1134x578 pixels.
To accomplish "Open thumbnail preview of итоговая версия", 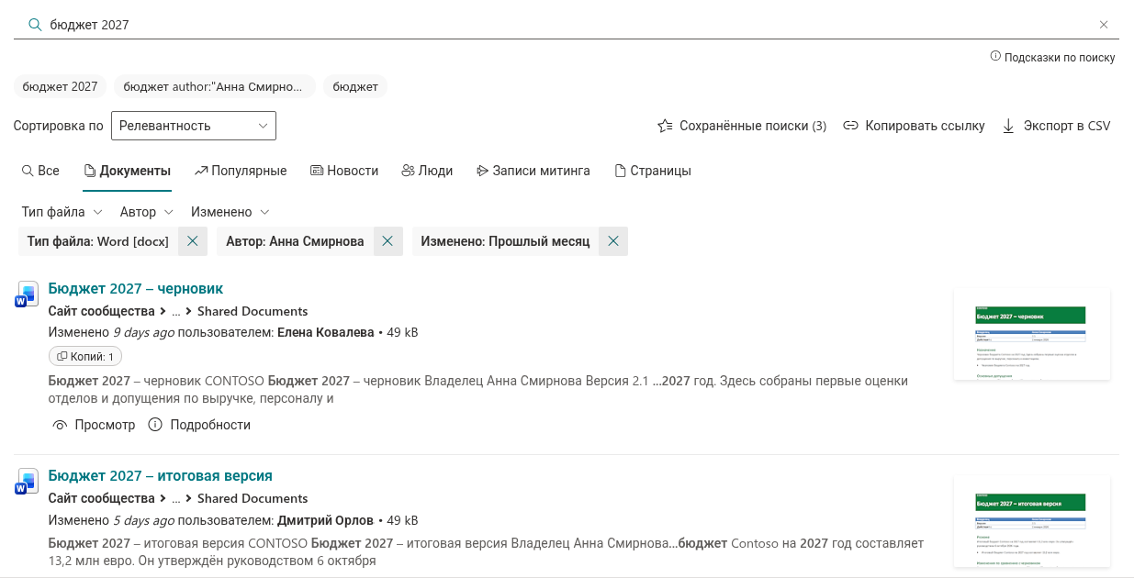I will coord(1032,523).
